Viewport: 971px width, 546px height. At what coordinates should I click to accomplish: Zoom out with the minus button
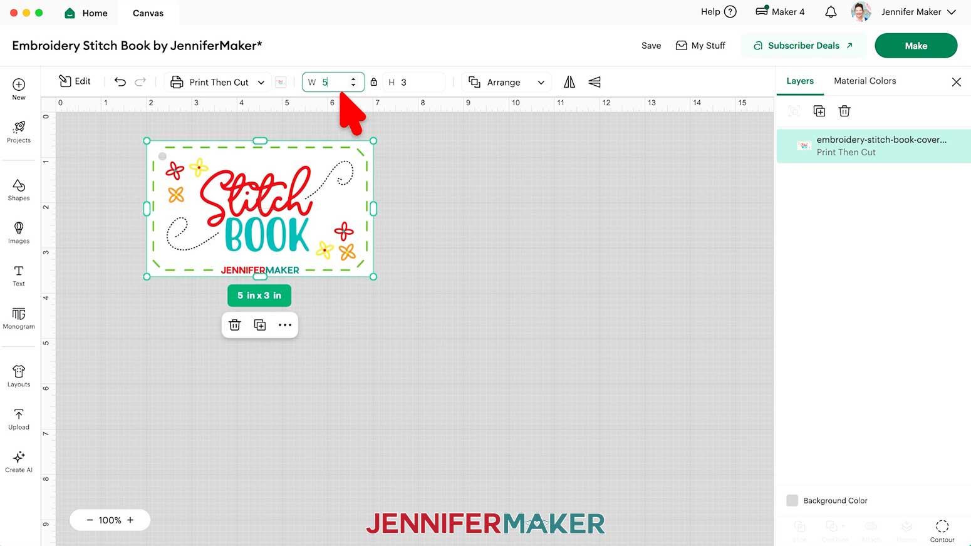tap(90, 520)
